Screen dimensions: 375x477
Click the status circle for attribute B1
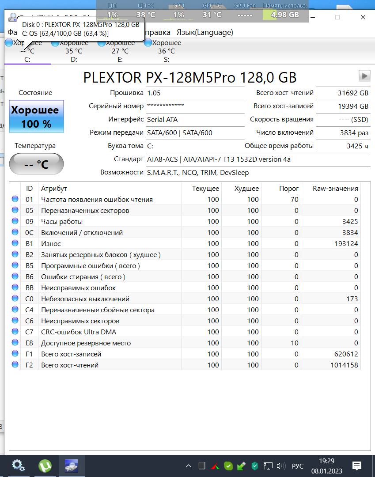coord(15,243)
